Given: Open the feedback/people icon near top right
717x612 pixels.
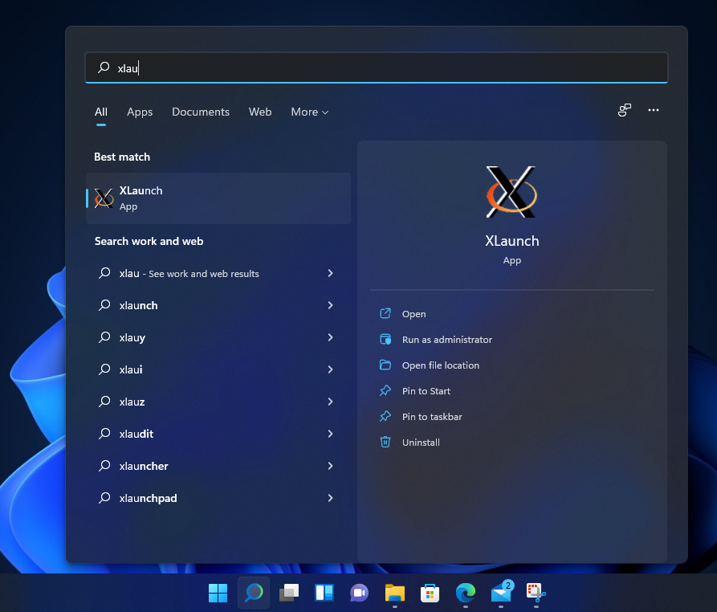Looking at the screenshot, I should 624,110.
